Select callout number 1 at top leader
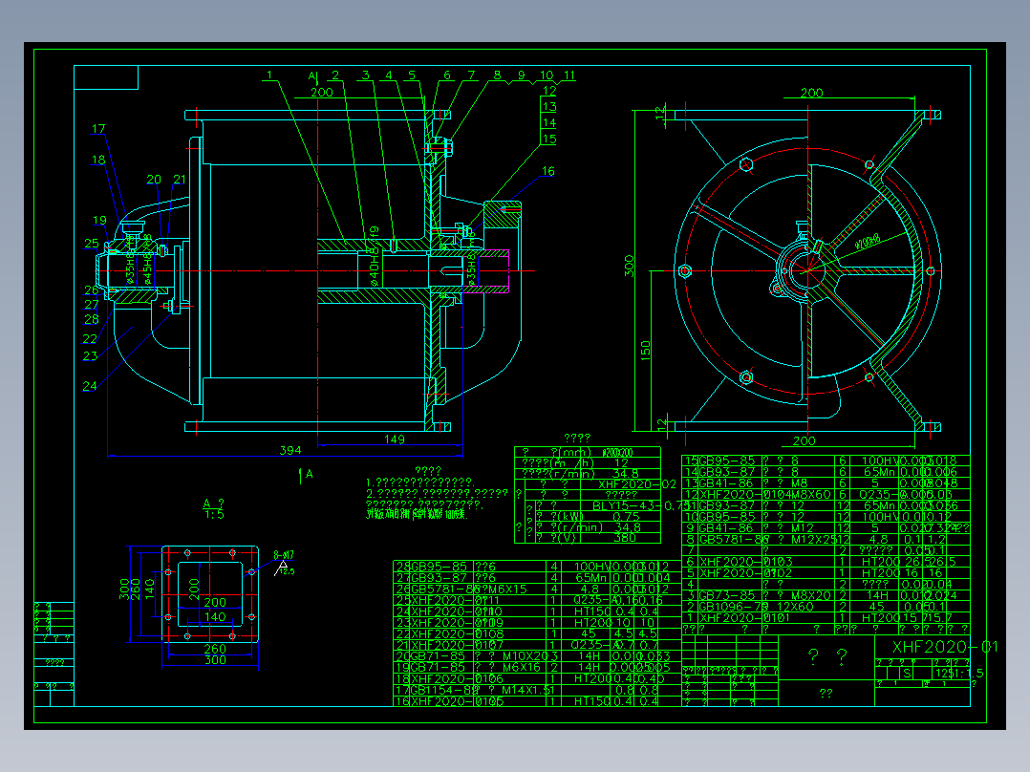1030x772 pixels. [269, 75]
